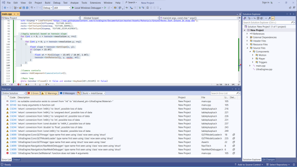Screen dimensions: 297x167
Task: Click the search magnifier in Error List
Action: click(x=237, y=93)
